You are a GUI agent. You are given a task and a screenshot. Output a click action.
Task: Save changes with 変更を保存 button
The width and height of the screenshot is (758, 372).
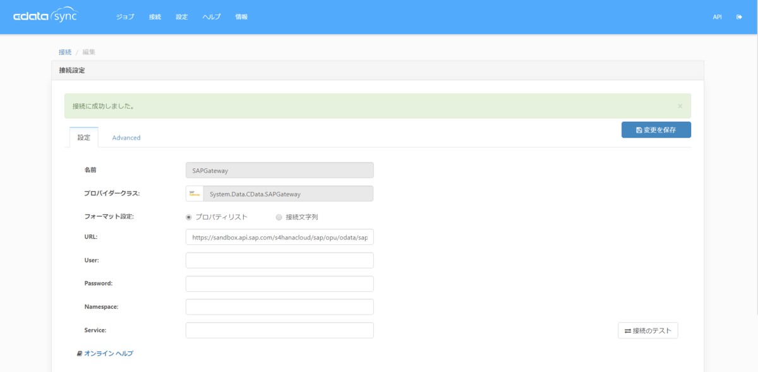[x=656, y=129]
